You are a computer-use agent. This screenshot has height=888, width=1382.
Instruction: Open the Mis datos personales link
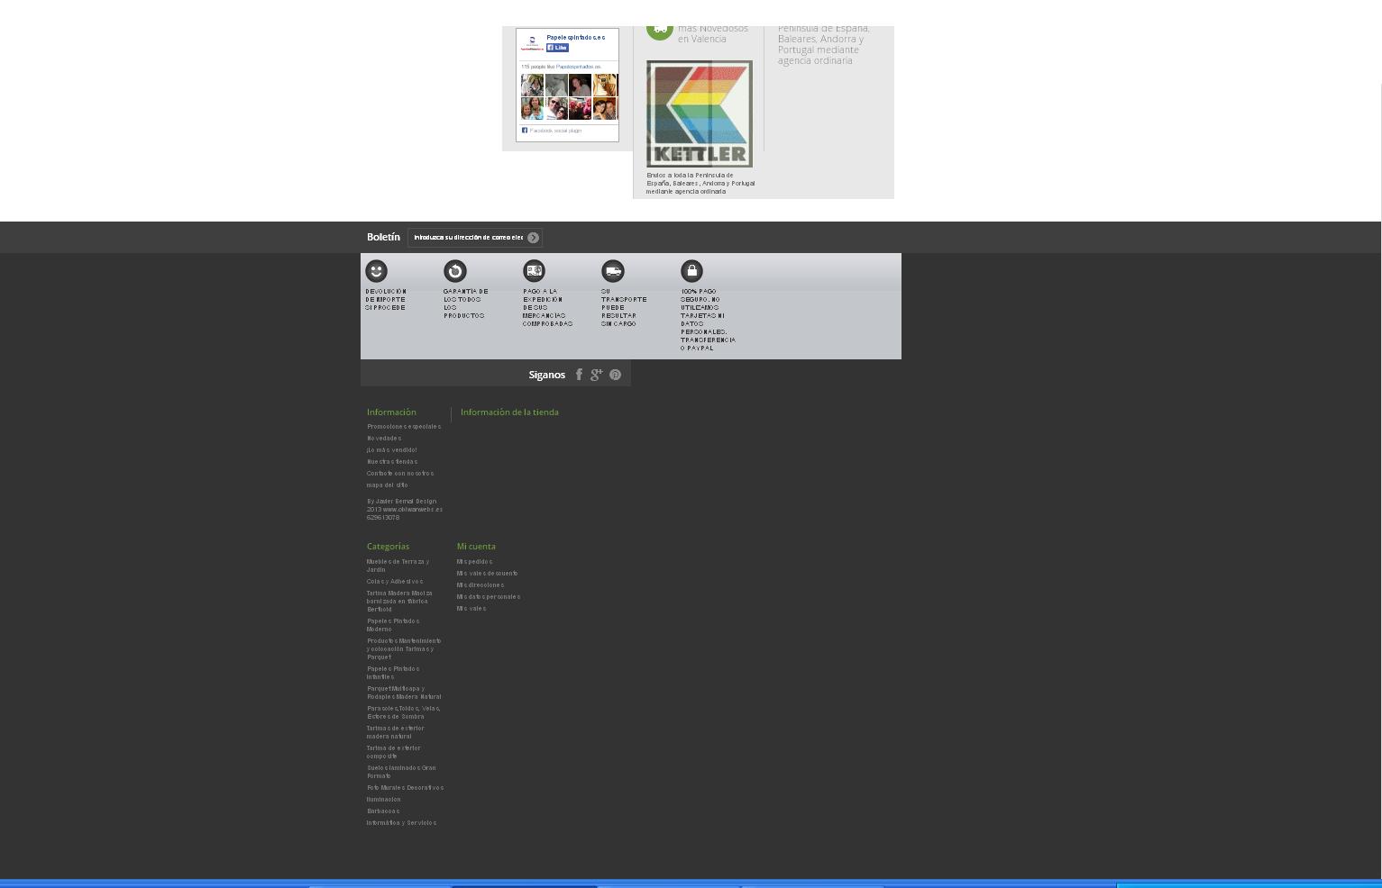point(489,597)
